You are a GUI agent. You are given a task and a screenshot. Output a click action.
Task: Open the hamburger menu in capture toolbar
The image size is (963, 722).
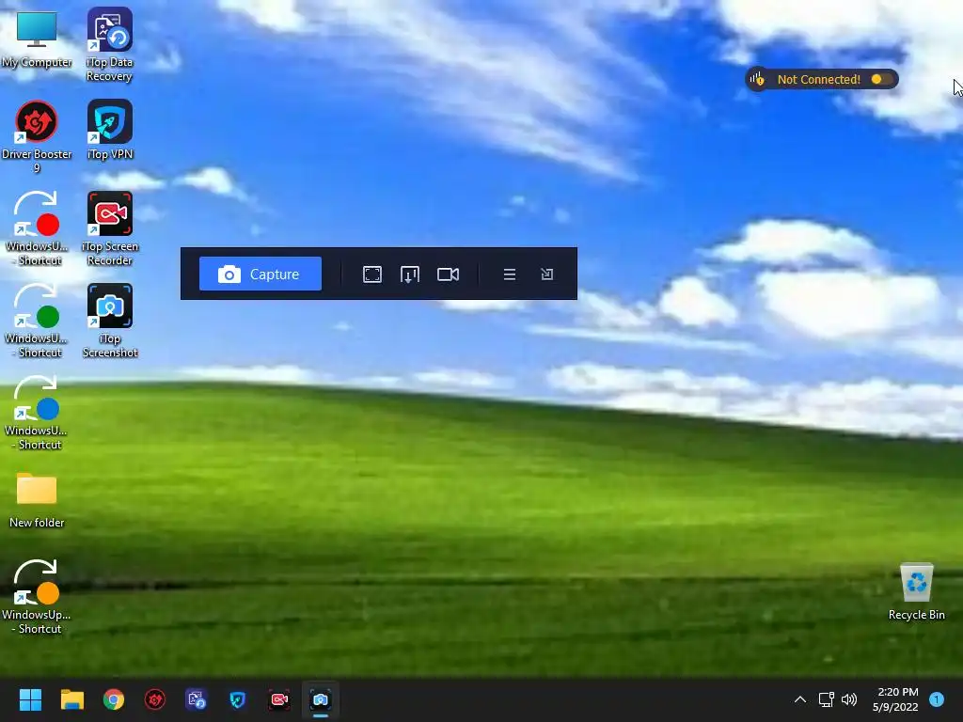(x=509, y=275)
